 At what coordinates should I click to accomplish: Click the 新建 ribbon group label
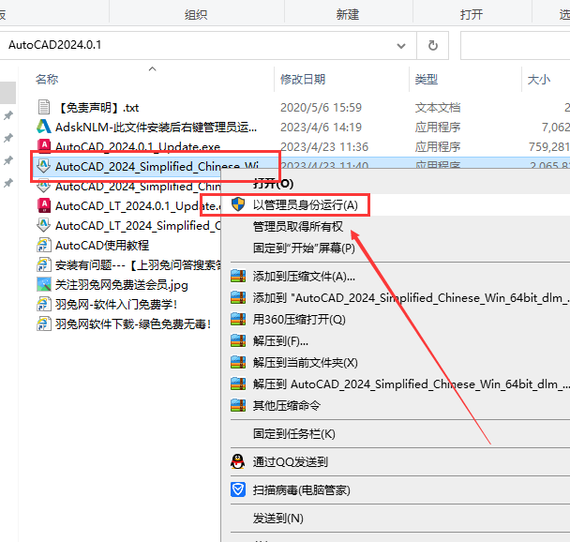[x=348, y=15]
